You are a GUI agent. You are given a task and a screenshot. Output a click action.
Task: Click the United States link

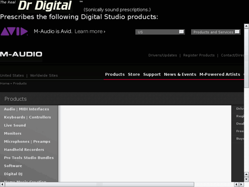(12, 75)
